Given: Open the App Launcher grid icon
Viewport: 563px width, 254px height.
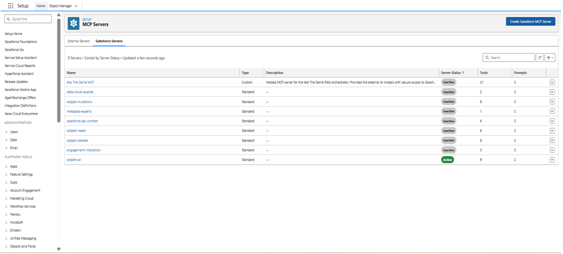Looking at the screenshot, I should pyautogui.click(x=10, y=6).
